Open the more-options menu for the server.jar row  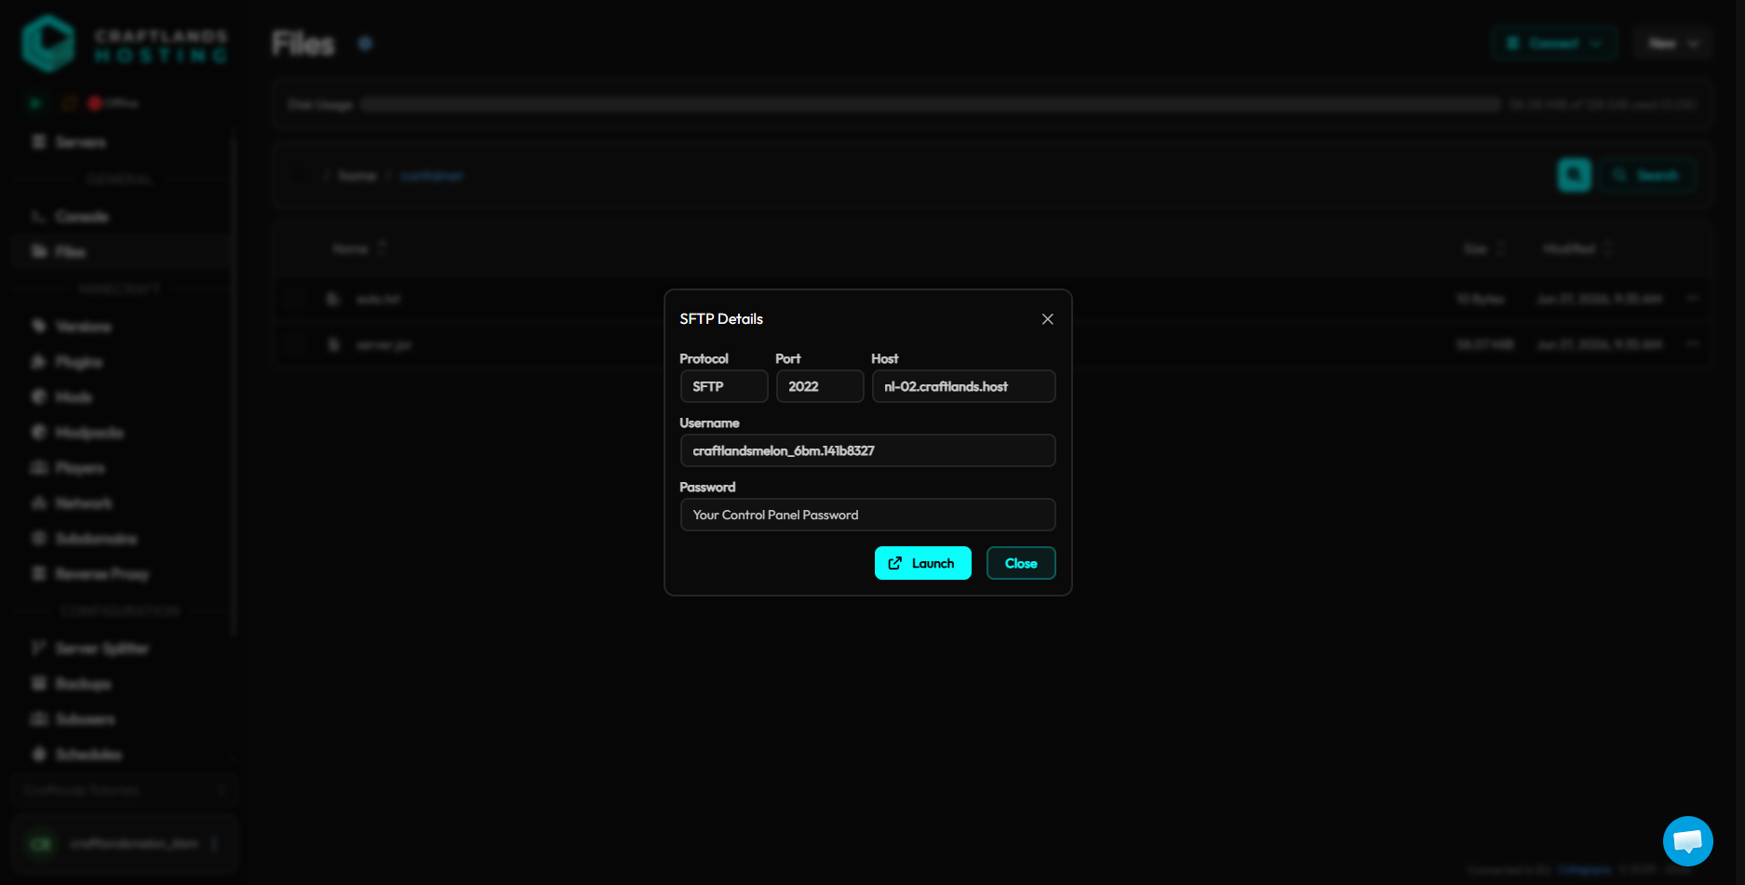(x=1692, y=344)
